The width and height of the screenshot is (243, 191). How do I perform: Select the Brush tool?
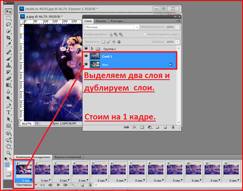coord(9,59)
